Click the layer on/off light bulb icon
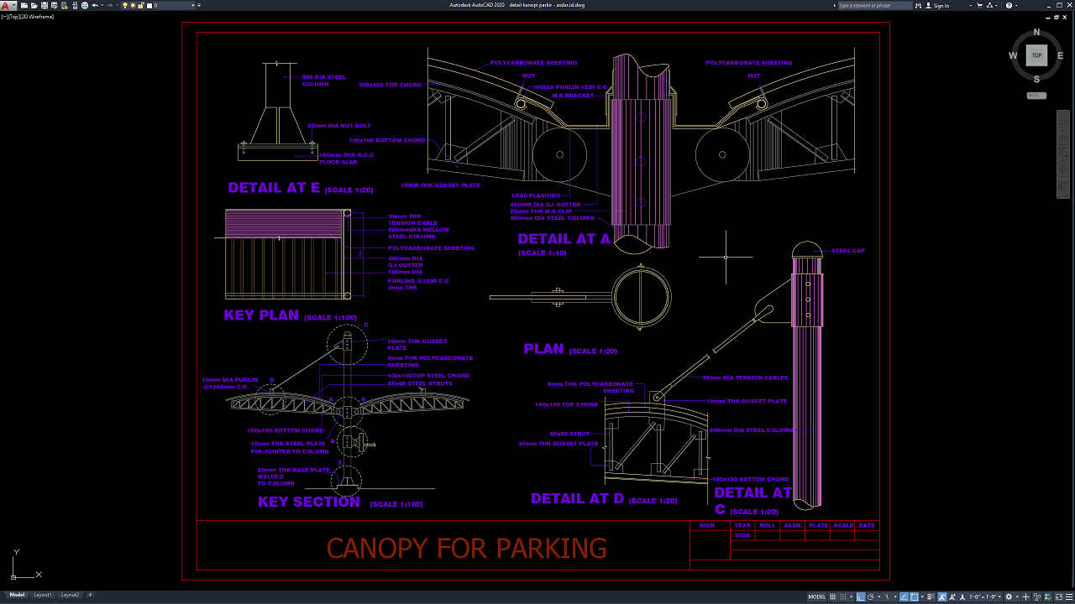The image size is (1075, 604). (125, 5)
